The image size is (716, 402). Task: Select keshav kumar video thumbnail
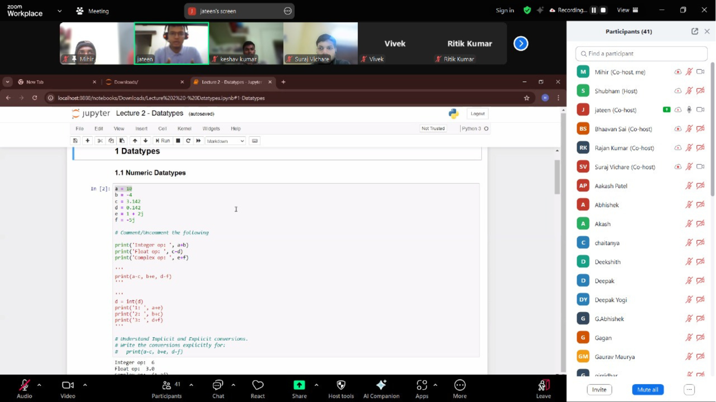tap(246, 43)
